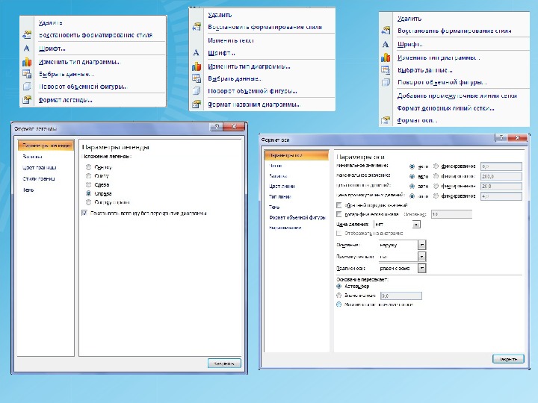
Task: Toggle show legend without overlapping chart checkbox
Action: pos(84,213)
